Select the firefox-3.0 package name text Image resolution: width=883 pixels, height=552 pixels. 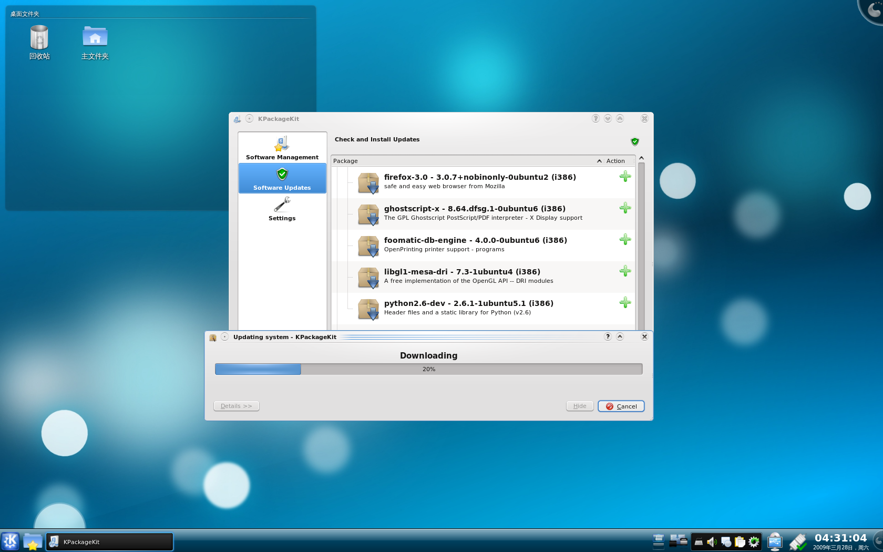click(480, 177)
